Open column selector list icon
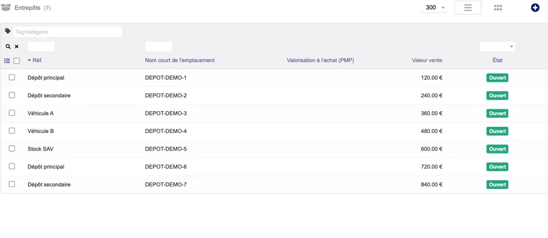 point(7,61)
